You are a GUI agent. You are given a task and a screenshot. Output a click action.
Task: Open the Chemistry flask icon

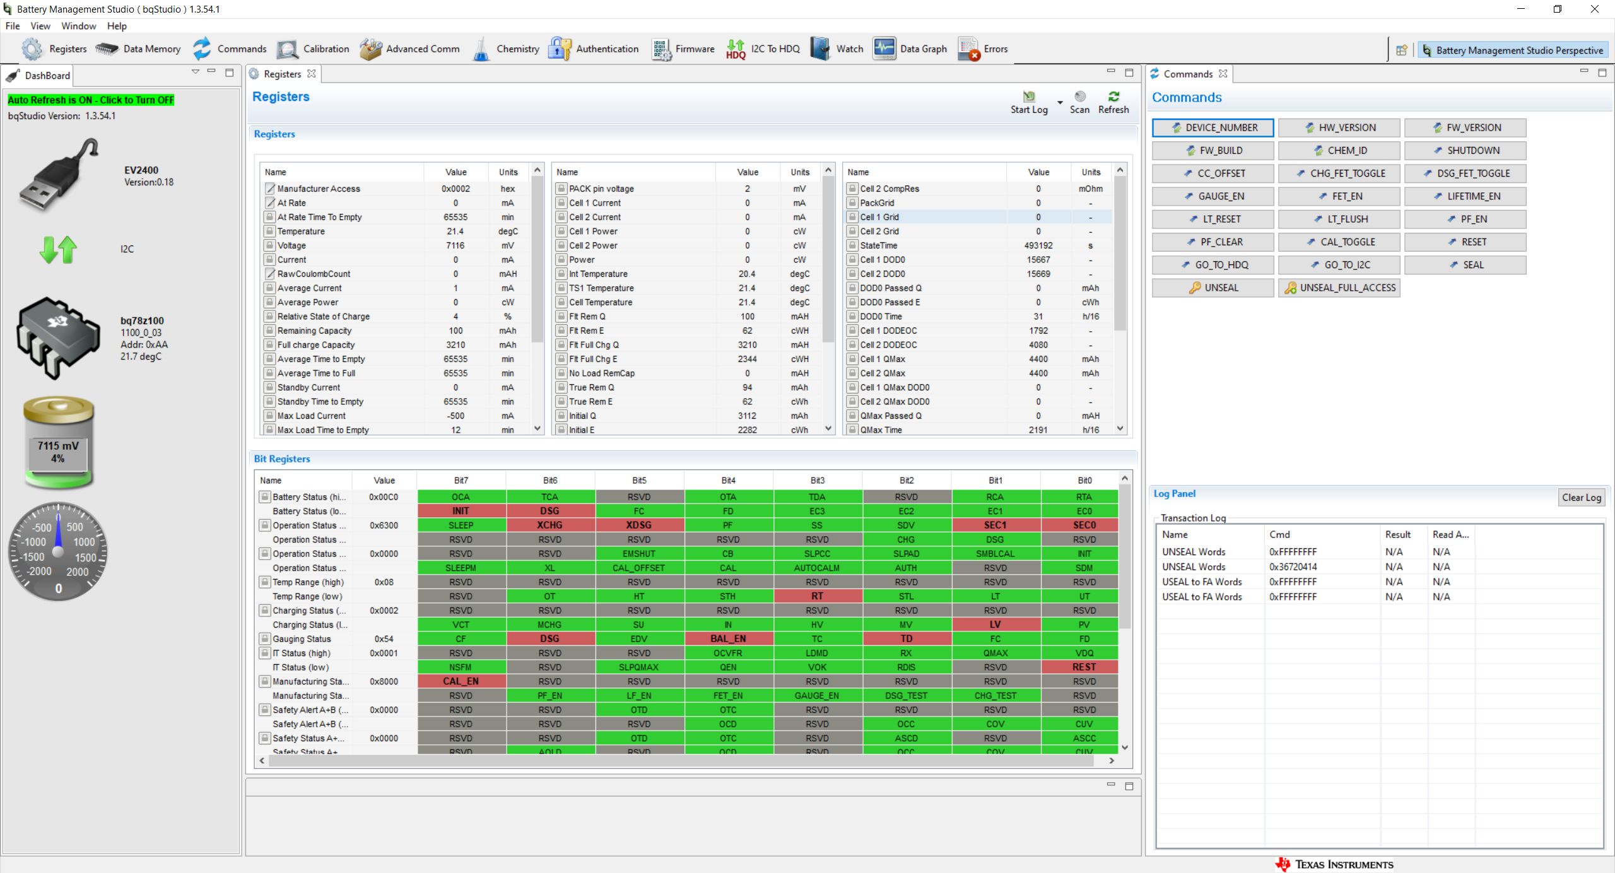tap(481, 49)
